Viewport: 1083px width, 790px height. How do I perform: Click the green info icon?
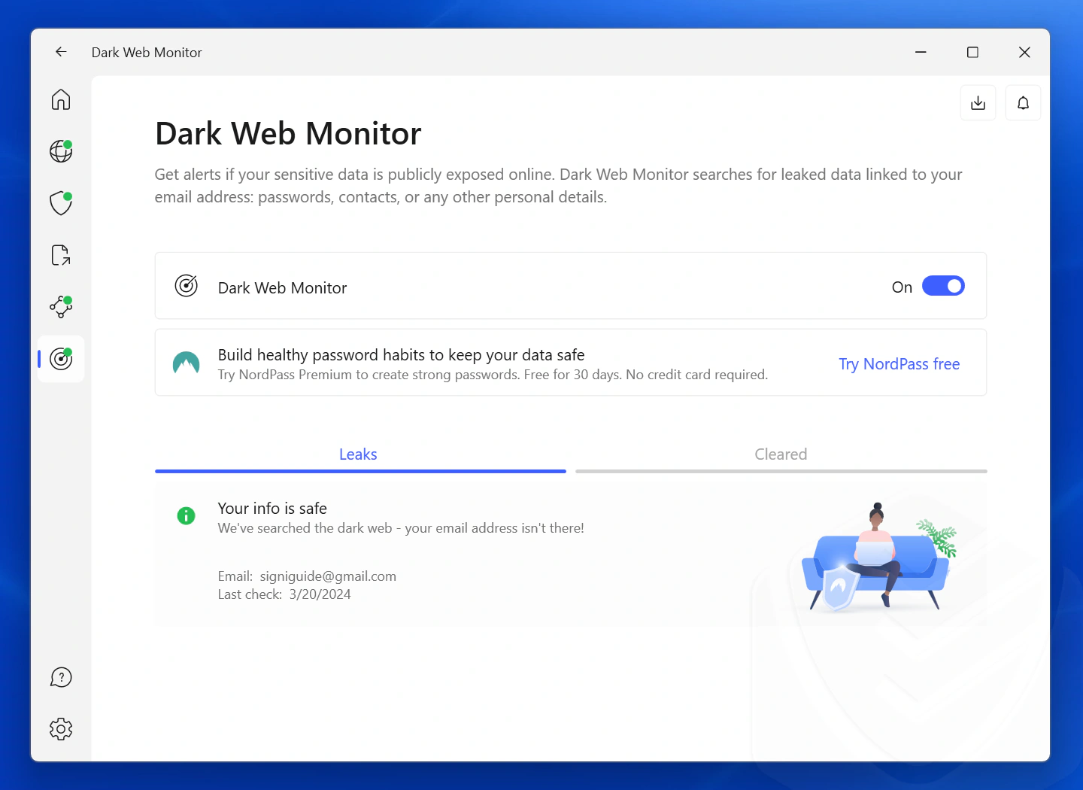(x=186, y=515)
